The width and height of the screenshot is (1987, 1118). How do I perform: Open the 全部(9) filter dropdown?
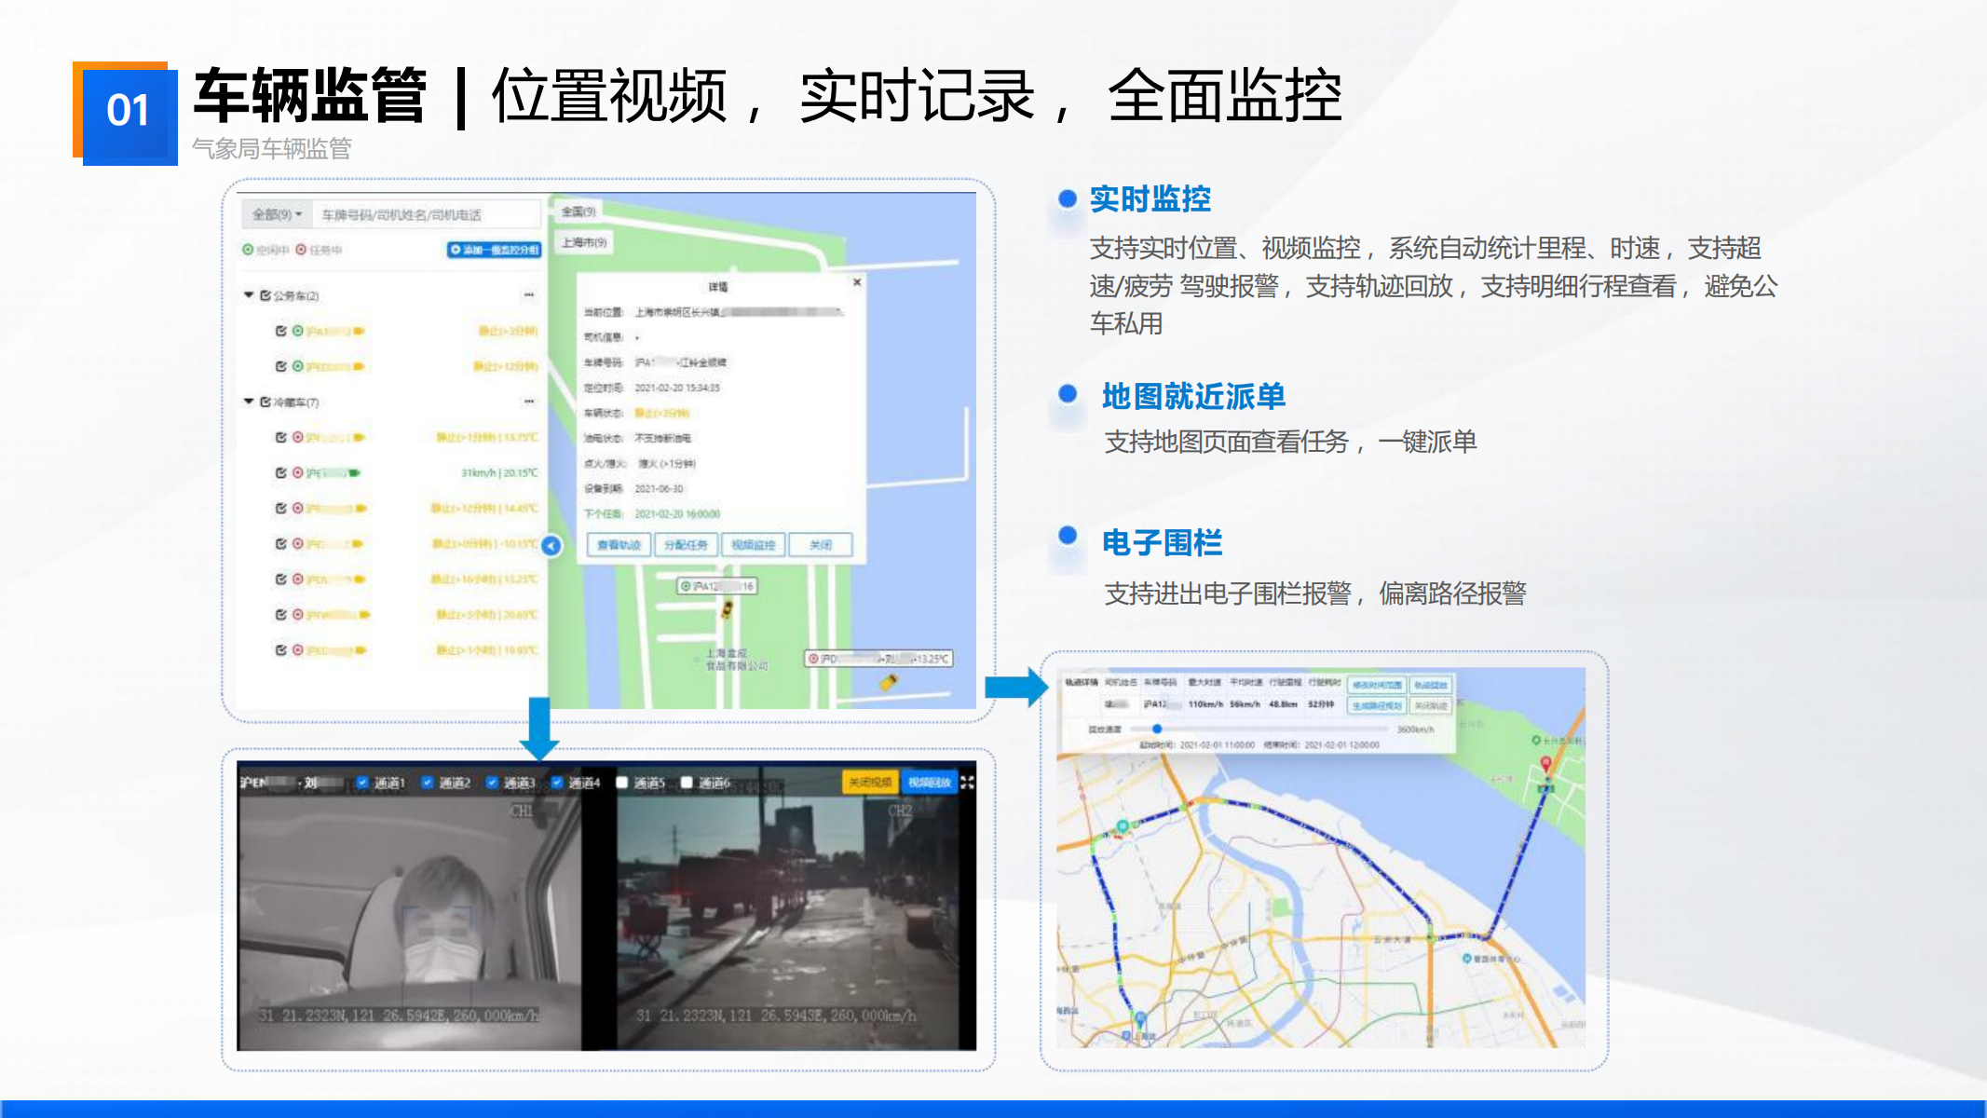(x=277, y=214)
